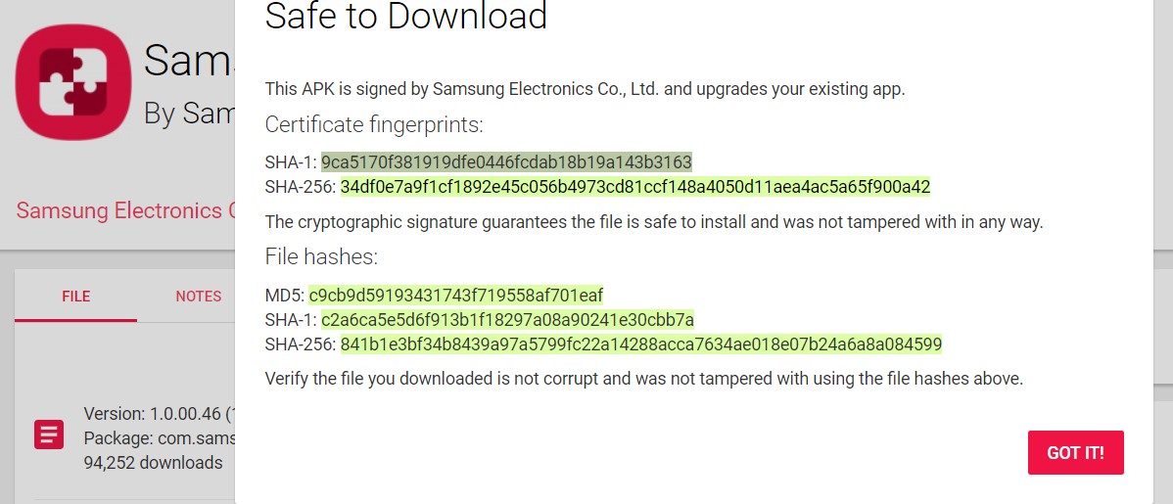Click the GOT IT! button
Image resolution: width=1173 pixels, height=504 pixels.
point(1075,452)
